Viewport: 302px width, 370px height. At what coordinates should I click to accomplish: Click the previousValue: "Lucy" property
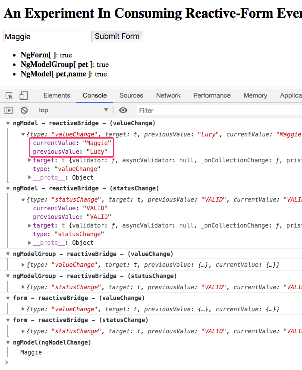(x=70, y=152)
